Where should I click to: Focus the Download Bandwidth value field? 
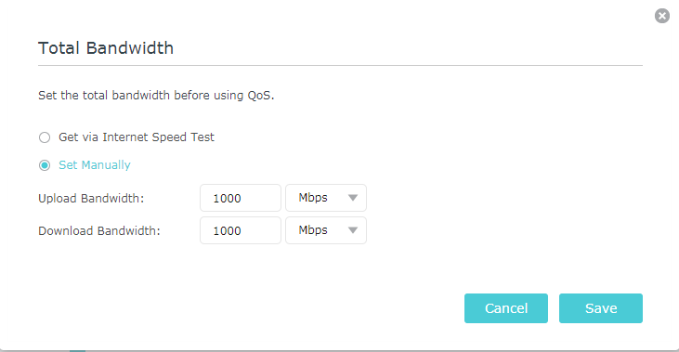pyautogui.click(x=241, y=230)
